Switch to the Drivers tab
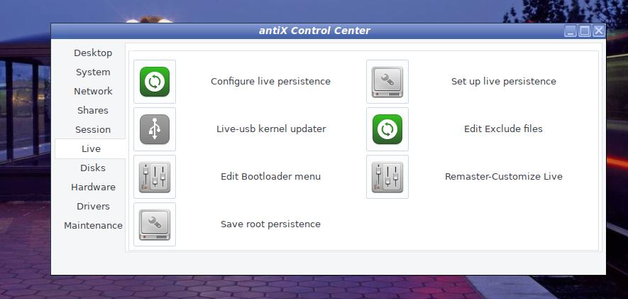 click(x=93, y=207)
